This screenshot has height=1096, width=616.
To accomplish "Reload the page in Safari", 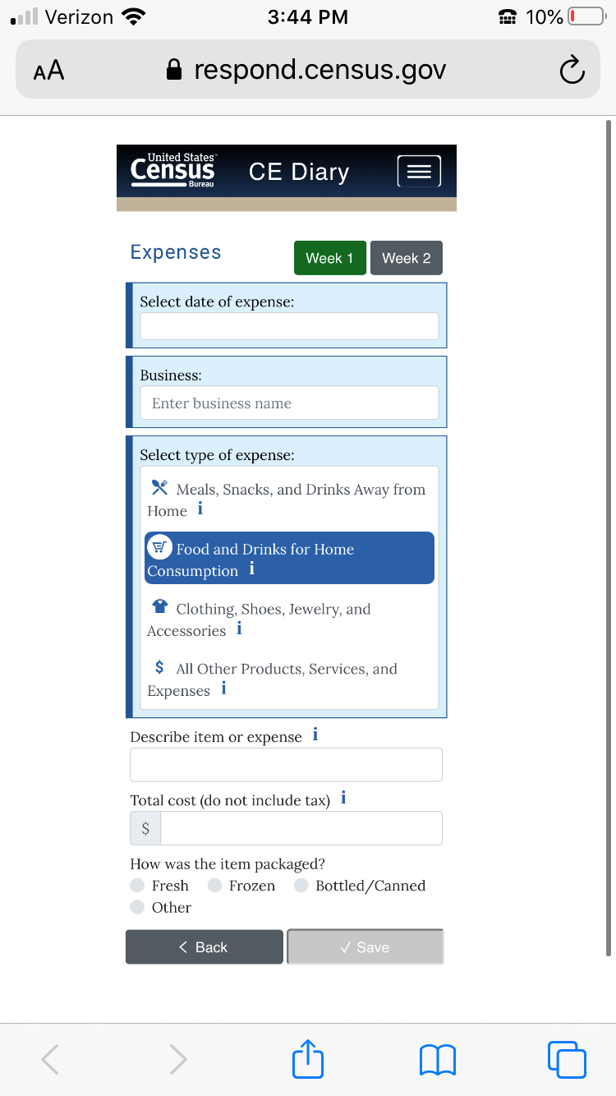I will pos(572,71).
